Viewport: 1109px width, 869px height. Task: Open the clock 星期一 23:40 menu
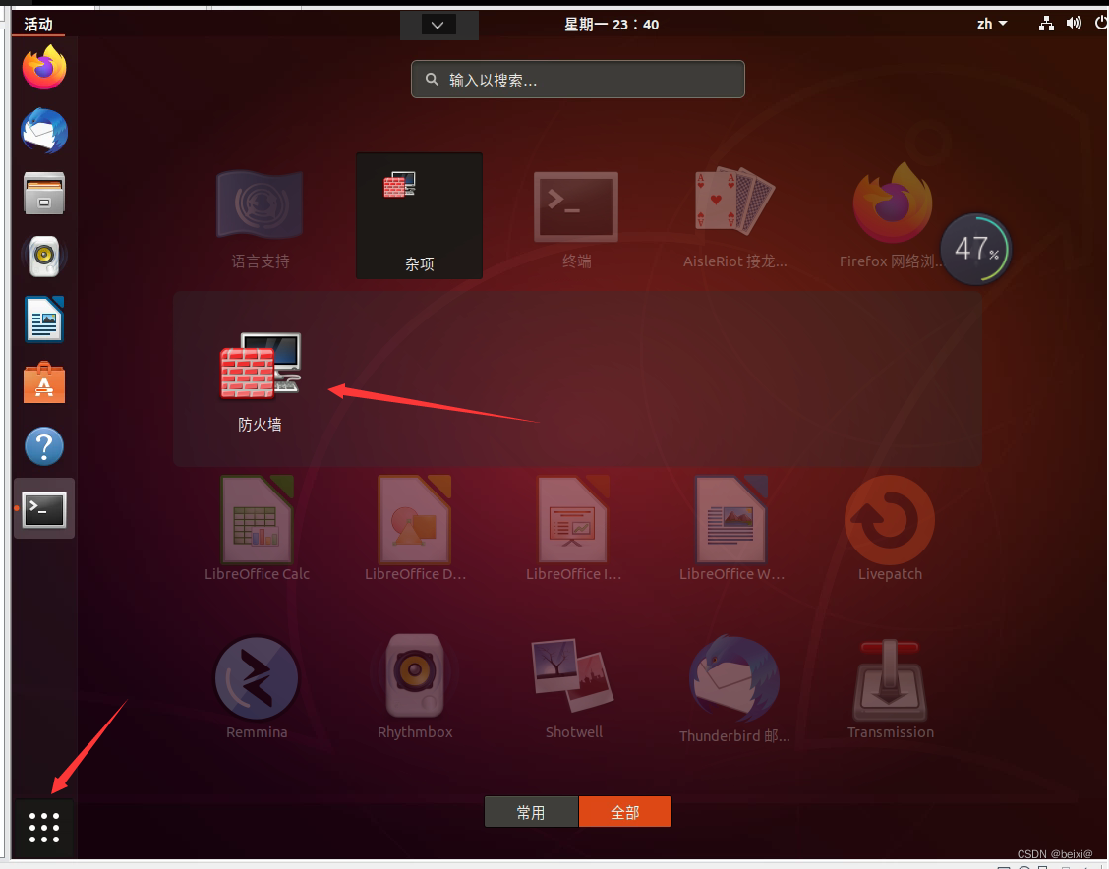612,25
